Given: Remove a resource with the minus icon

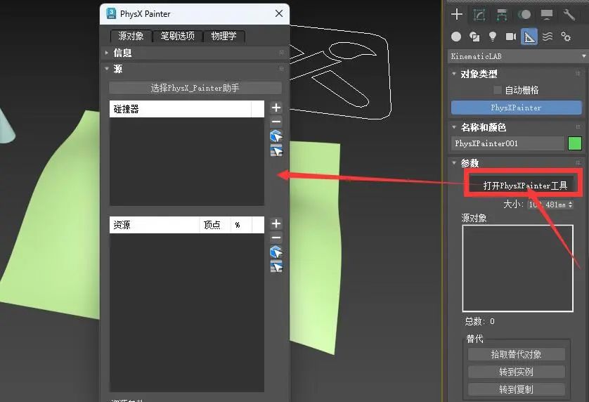Looking at the screenshot, I should [276, 238].
